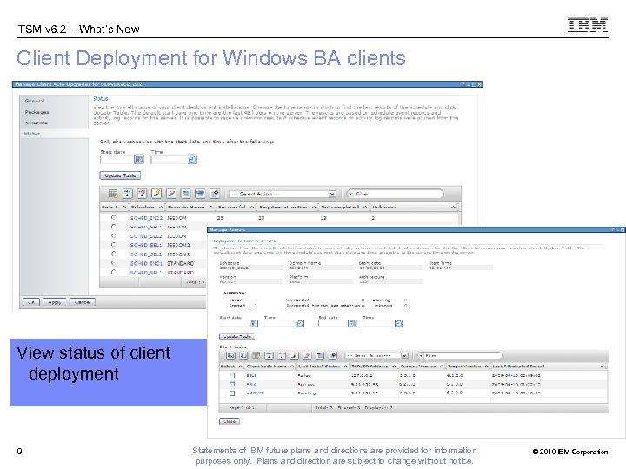Open Time clock picker in Manage Client Auto Upgrades
626x469 pixels.
coord(192,160)
